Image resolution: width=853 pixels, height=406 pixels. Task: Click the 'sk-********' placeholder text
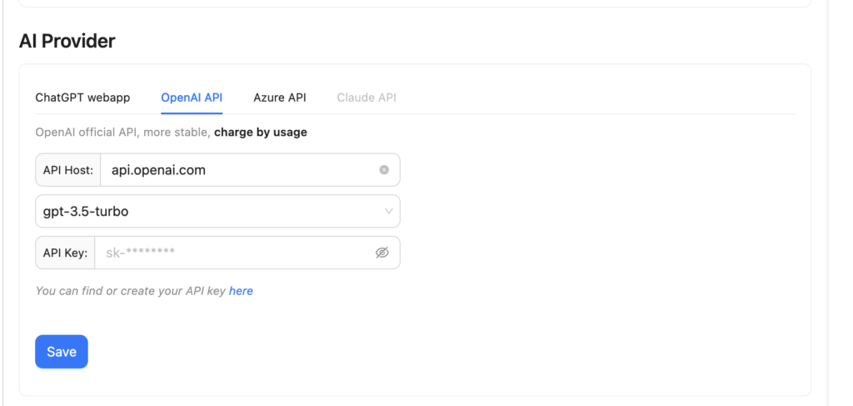pyautogui.click(x=140, y=253)
